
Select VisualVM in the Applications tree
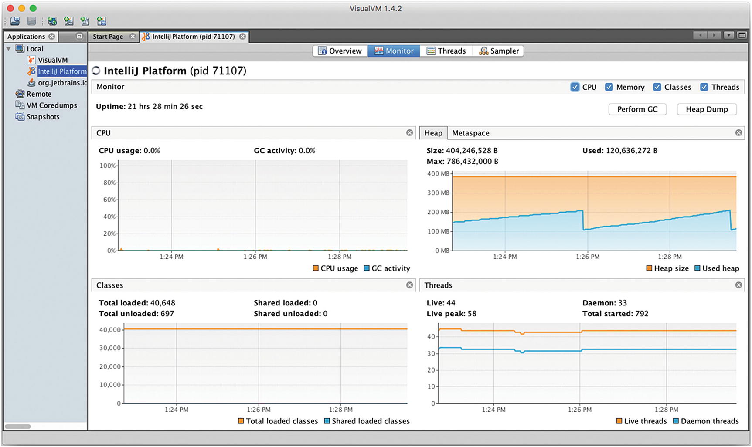52,60
